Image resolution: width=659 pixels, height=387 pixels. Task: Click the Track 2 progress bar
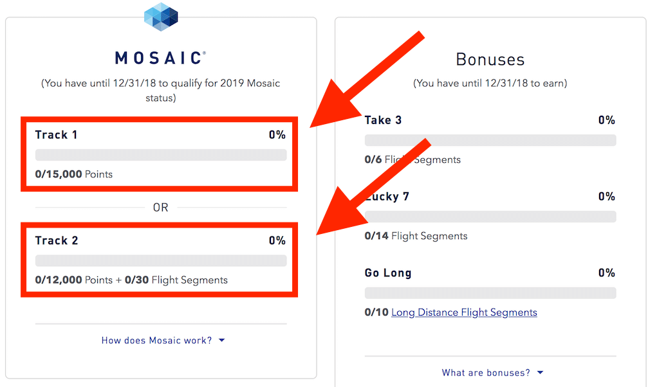point(161,260)
